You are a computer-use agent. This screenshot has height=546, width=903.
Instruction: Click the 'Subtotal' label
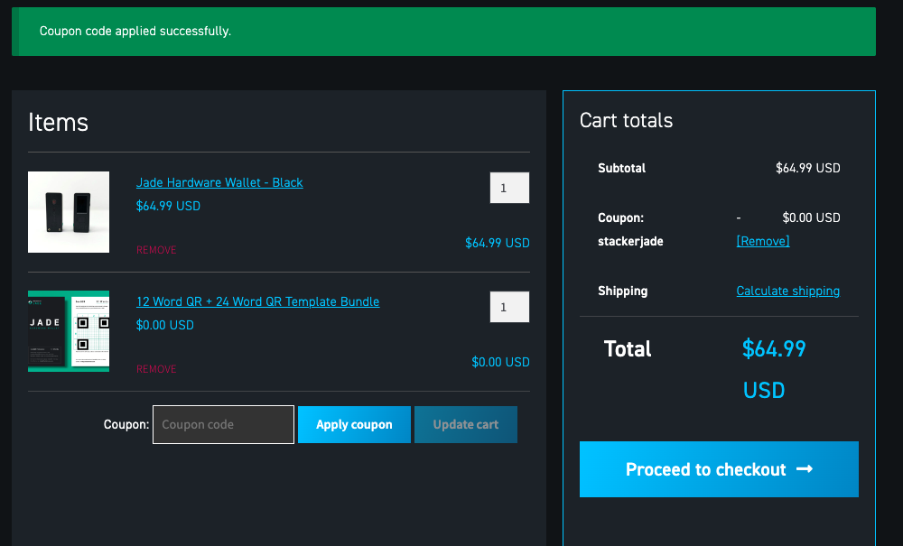point(621,168)
